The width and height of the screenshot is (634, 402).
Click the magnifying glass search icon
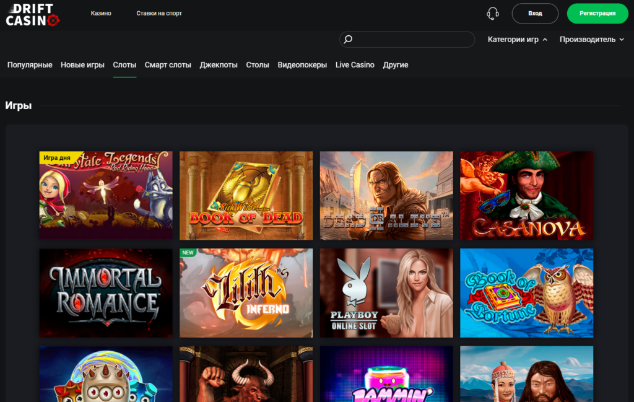click(x=348, y=40)
